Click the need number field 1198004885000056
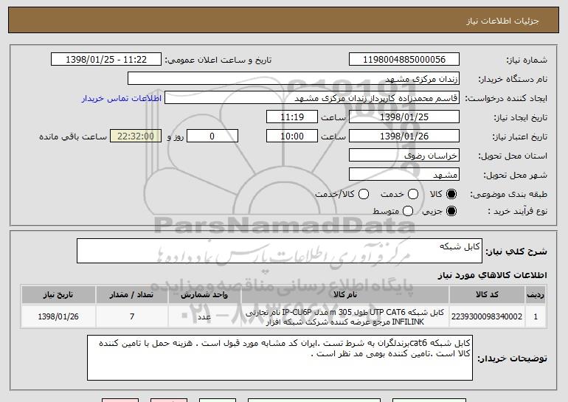The width and height of the screenshot is (568, 402). (404, 60)
